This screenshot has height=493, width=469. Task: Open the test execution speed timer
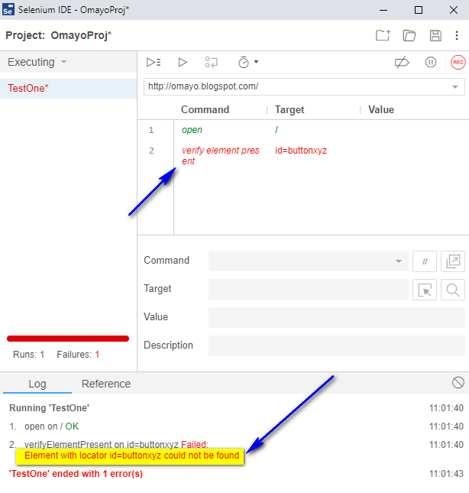(244, 62)
